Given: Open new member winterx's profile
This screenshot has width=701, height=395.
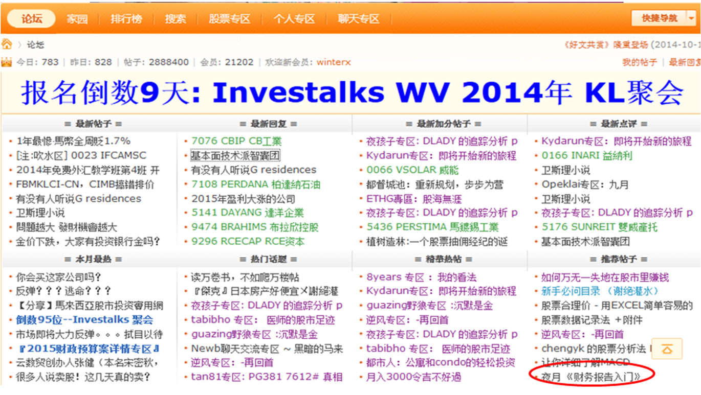Looking at the screenshot, I should pos(334,62).
